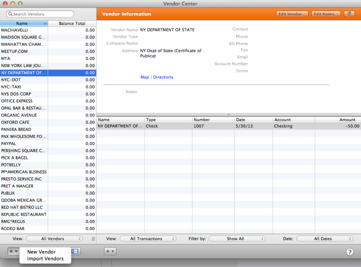Image resolution: width=361 pixels, height=267 pixels.
Task: Open the help question mark button
Action: (x=349, y=252)
